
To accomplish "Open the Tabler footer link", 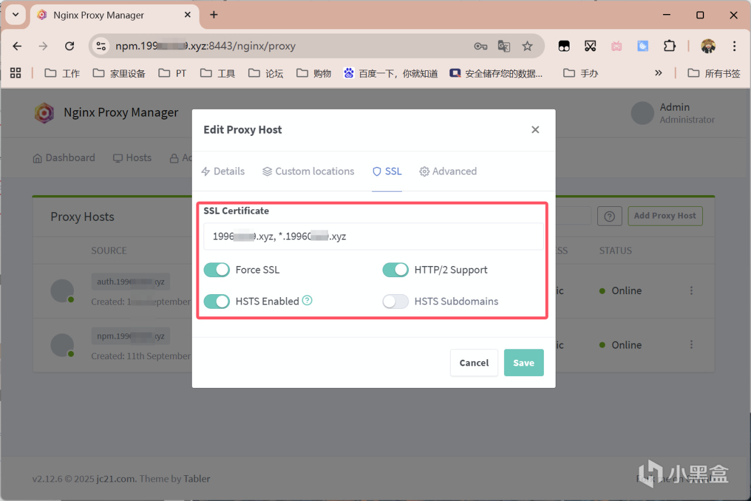I will pyautogui.click(x=197, y=479).
